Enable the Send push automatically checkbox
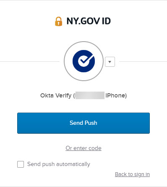The image size is (167, 187). coord(21,164)
